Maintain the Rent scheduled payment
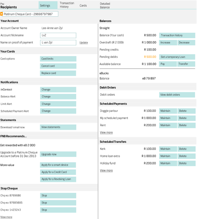This screenshot has height=219, width=197. coord(168,125)
